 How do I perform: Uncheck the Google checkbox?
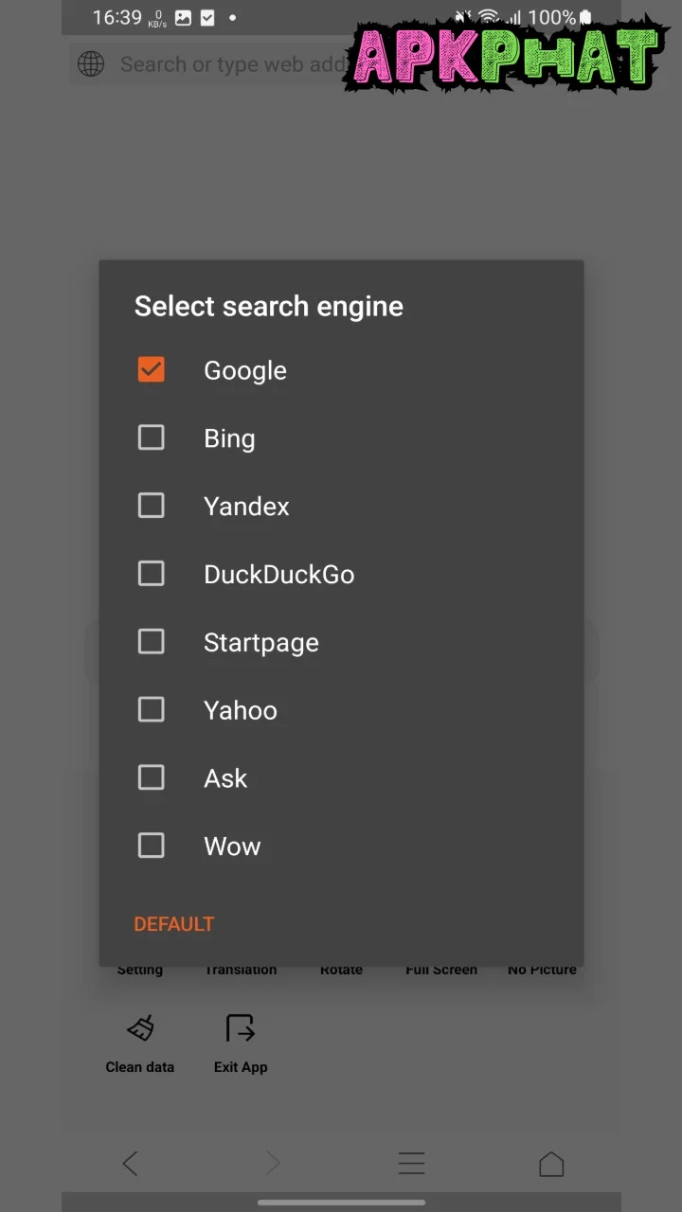pos(152,369)
